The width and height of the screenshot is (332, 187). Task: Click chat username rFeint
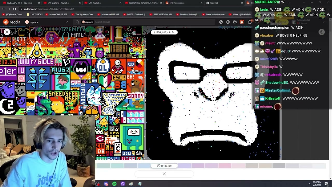pos(270,43)
